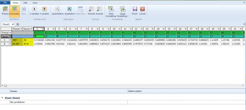This screenshot has height=110, width=246.
Task: Select the yellow cell 38
Action: 28,40
